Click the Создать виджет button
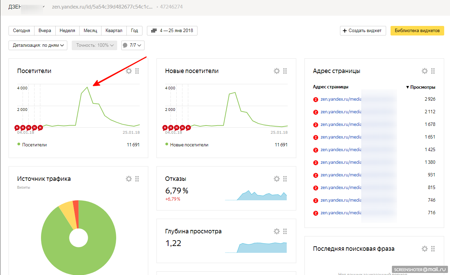Screen dimensions: 450x275 [363, 31]
